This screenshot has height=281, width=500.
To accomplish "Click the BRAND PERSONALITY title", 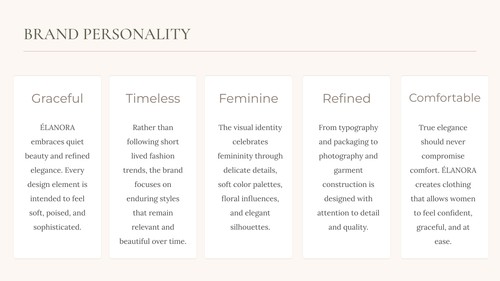I will [x=107, y=34].
